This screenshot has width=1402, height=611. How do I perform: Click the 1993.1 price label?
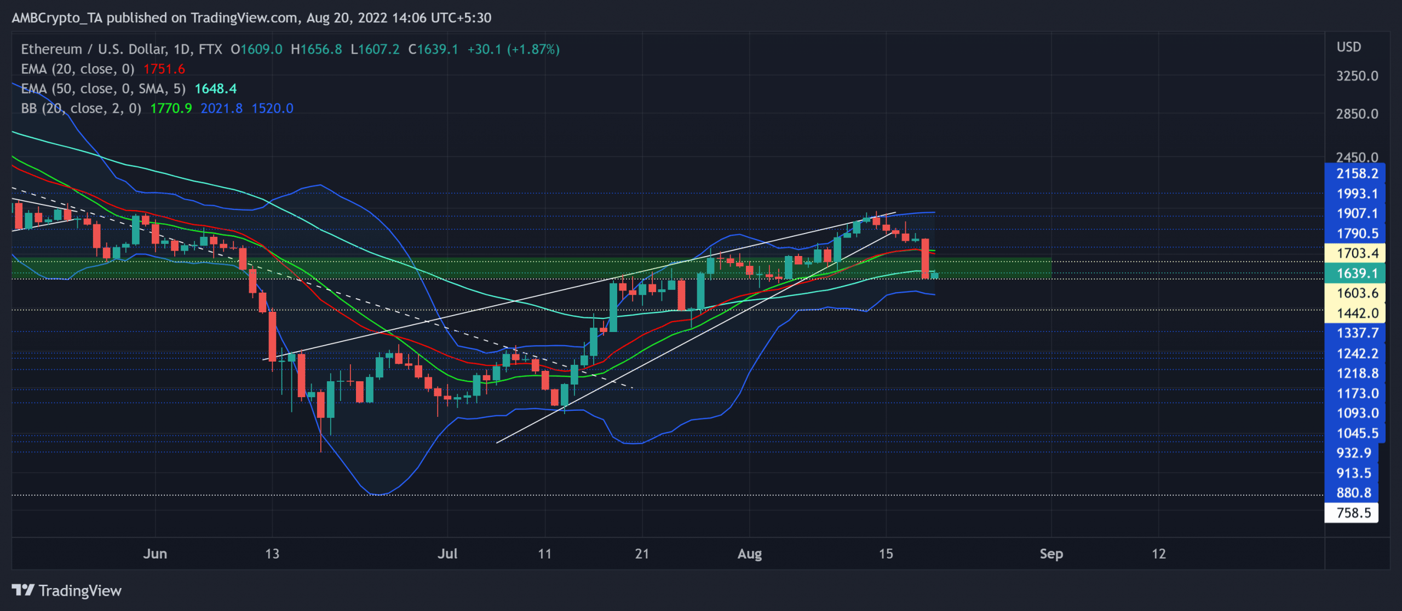click(x=1355, y=194)
